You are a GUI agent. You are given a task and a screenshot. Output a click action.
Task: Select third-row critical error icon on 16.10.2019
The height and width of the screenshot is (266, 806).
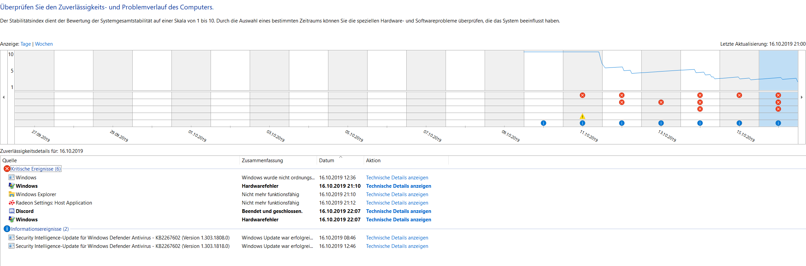click(778, 109)
